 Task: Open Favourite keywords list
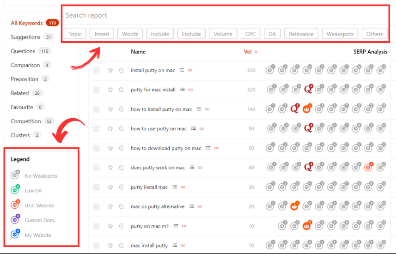tap(28, 107)
